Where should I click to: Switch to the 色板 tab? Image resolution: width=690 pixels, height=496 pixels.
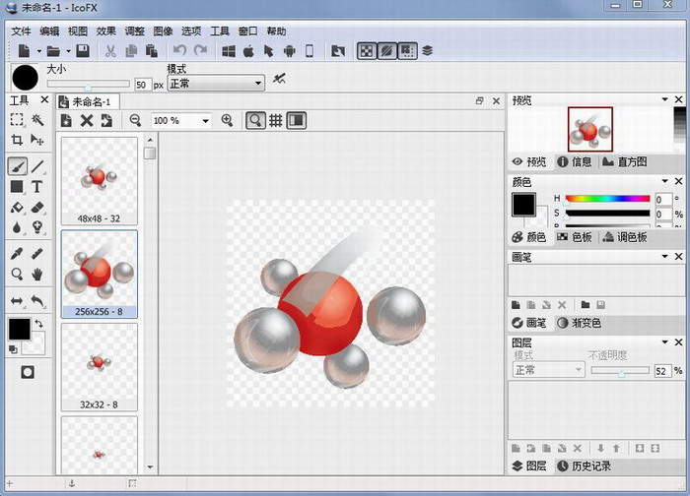574,237
